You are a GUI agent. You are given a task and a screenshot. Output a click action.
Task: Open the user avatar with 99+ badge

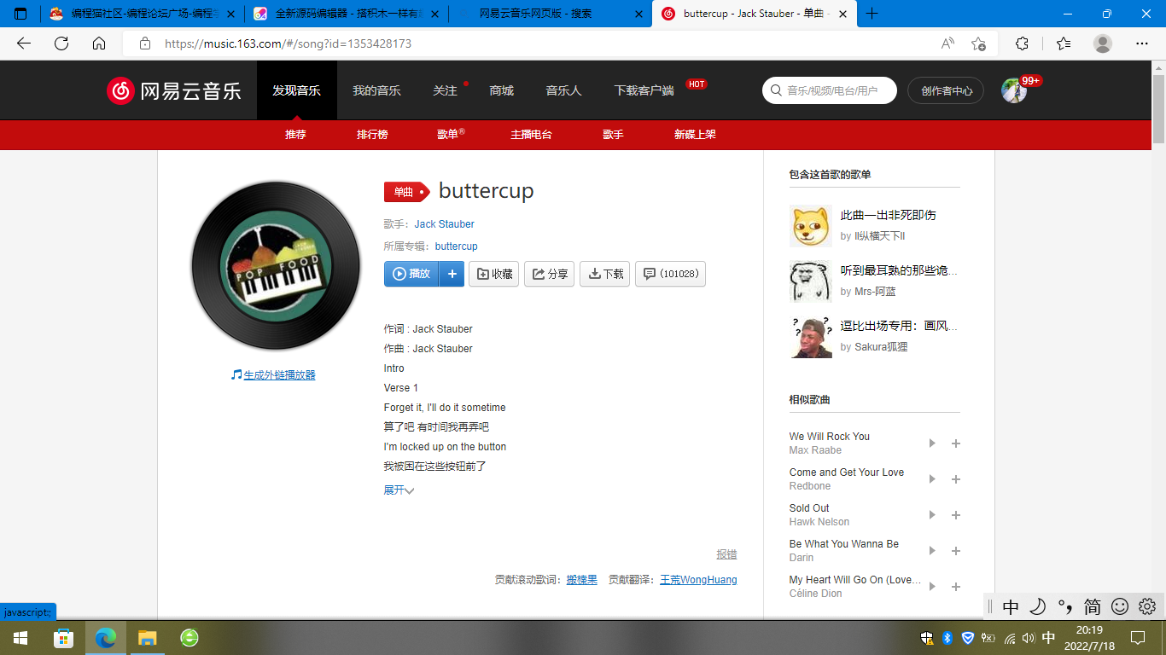pos(1014,90)
